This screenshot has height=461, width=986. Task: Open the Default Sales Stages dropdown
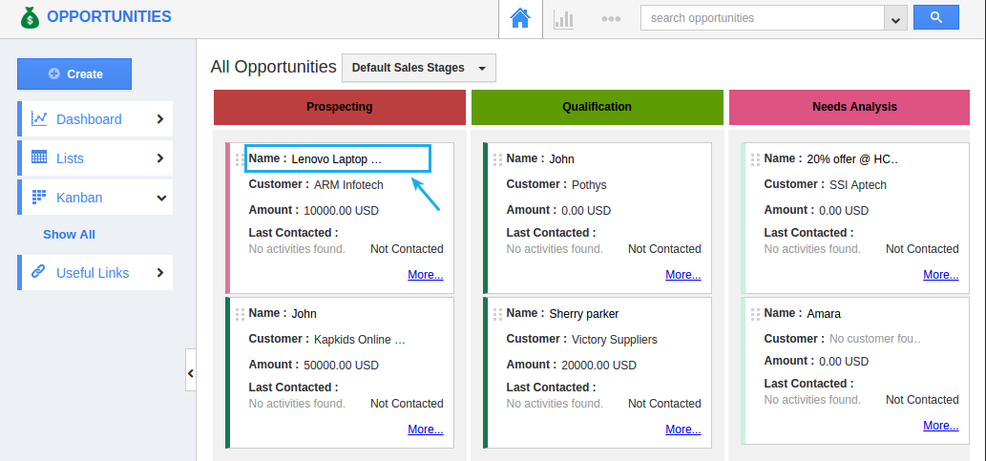point(418,68)
